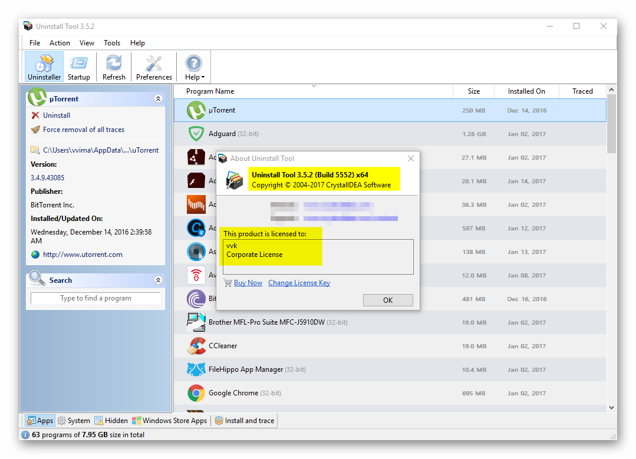Click the Adobe Acrobat dark red icon
The height and width of the screenshot is (459, 636).
196,157
